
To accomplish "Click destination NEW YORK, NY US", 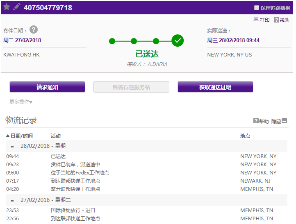I will pyautogui.click(x=230, y=55).
